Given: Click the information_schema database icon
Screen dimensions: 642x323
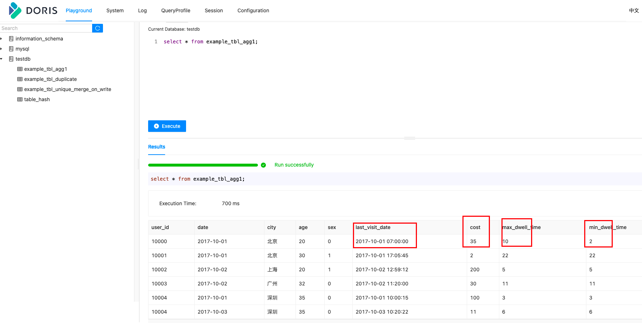Looking at the screenshot, I should coord(11,39).
